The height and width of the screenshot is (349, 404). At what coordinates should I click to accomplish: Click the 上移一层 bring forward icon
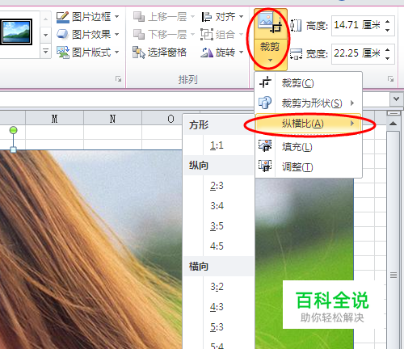pyautogui.click(x=139, y=17)
